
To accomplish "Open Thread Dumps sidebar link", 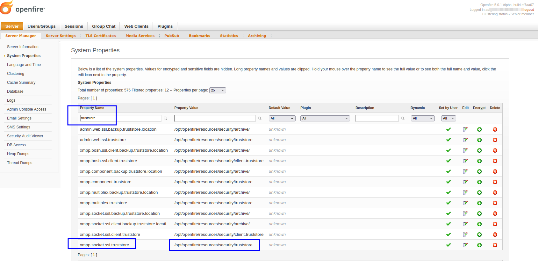I will [x=20, y=163].
